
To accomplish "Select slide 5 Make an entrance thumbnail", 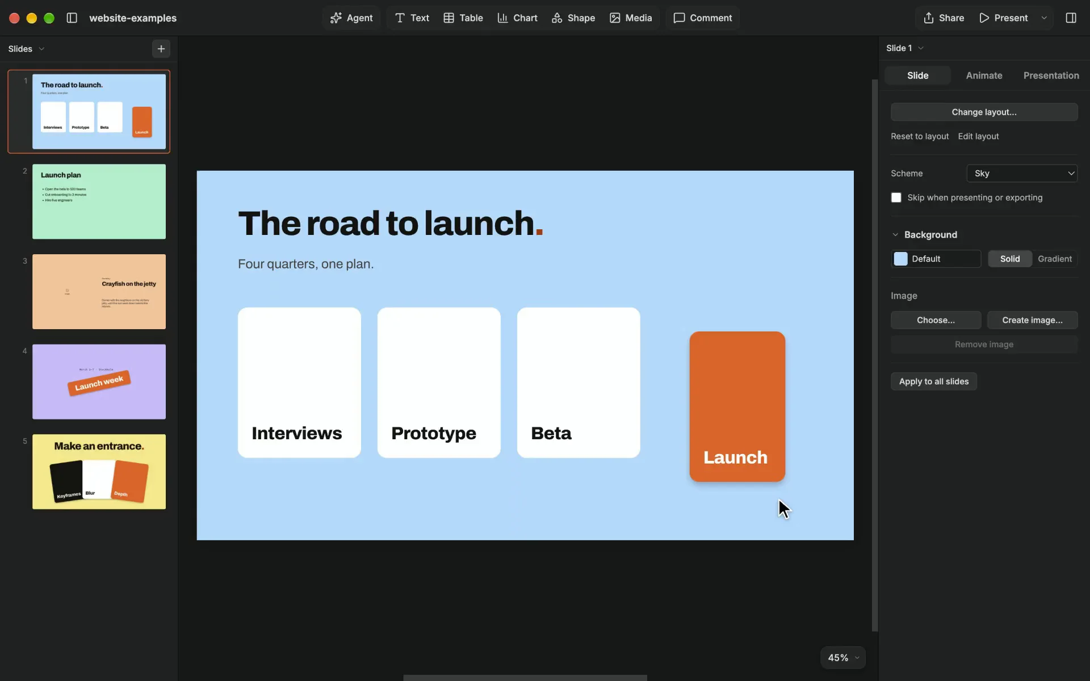I will (99, 472).
